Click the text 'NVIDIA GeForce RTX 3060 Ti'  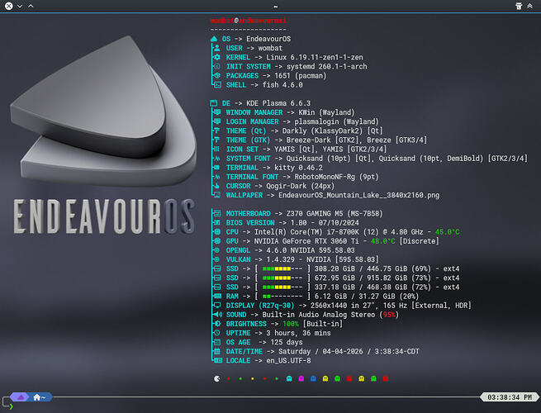point(306,241)
